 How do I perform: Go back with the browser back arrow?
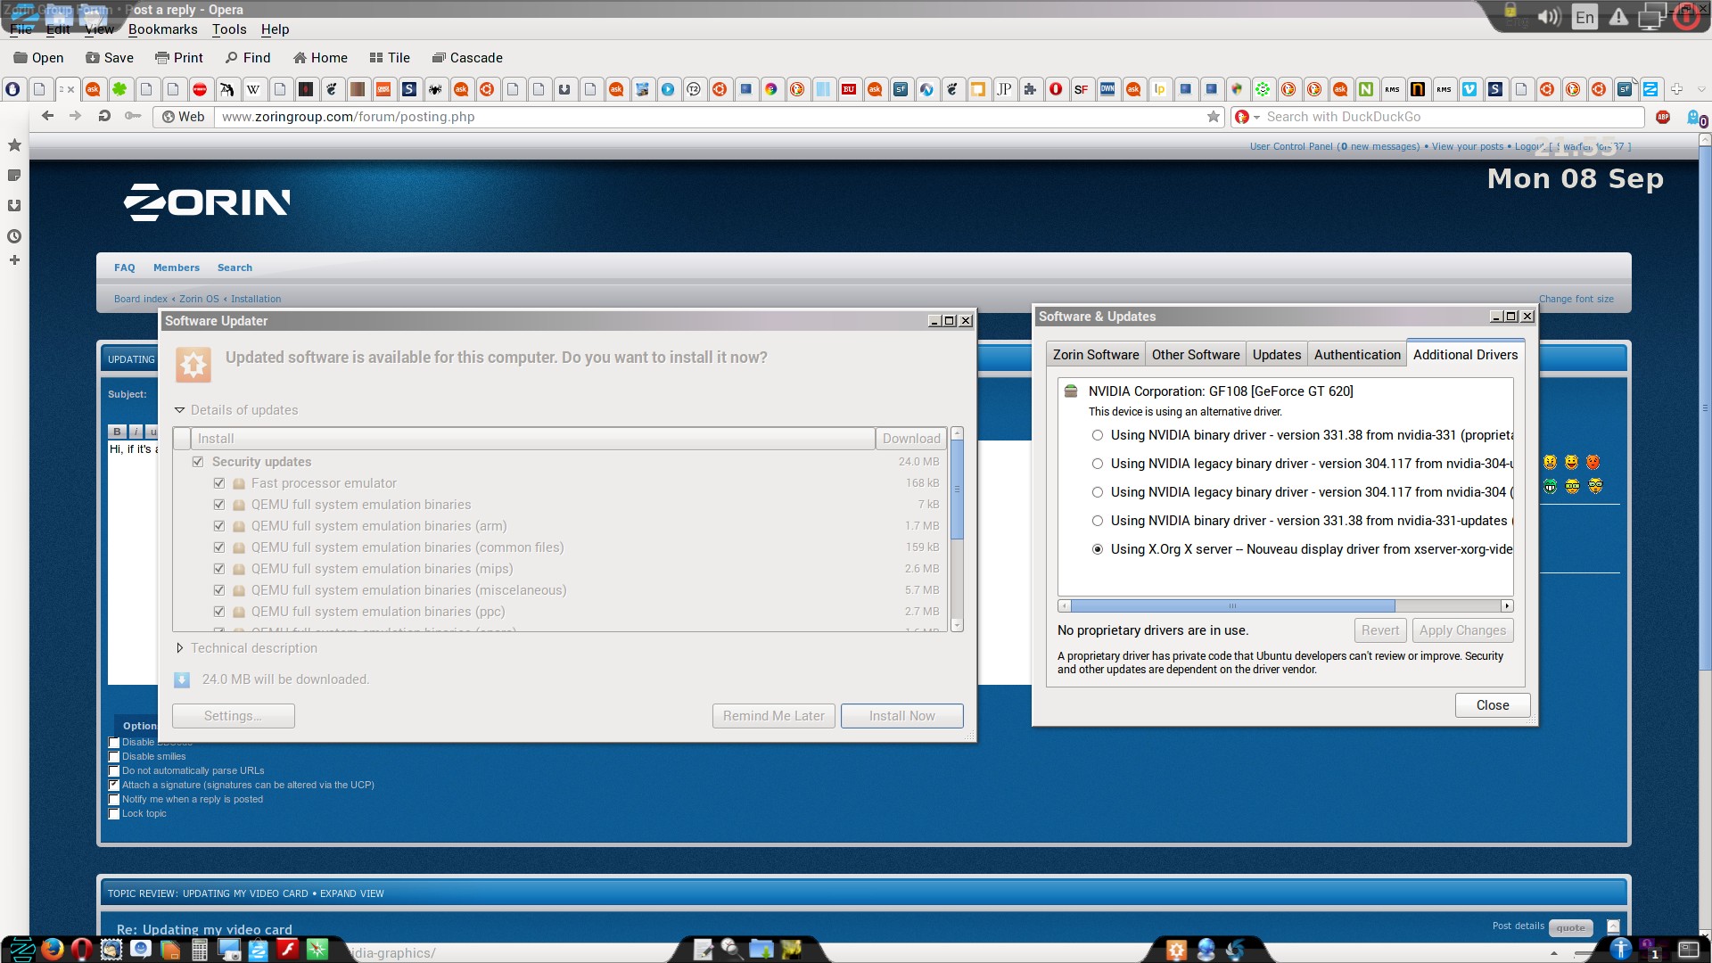(48, 116)
